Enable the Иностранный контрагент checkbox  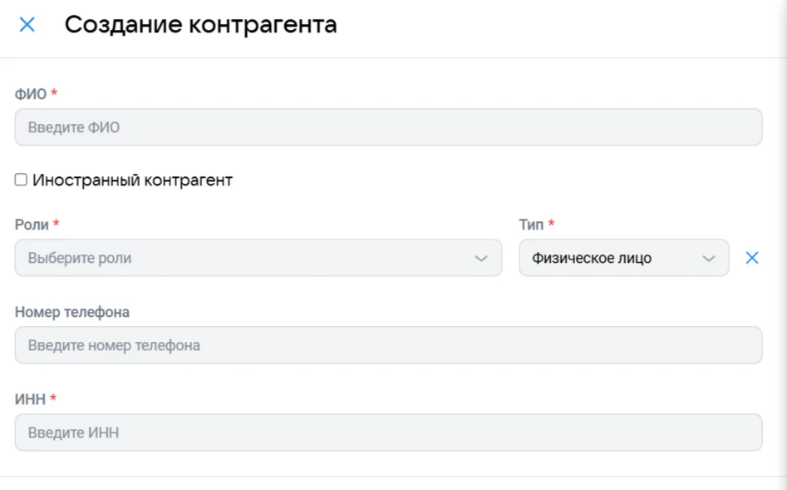[x=21, y=180]
